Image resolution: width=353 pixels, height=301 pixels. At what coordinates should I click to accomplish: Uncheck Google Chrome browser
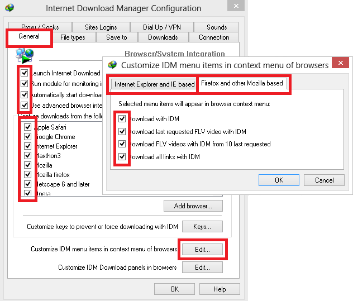pyautogui.click(x=28, y=137)
